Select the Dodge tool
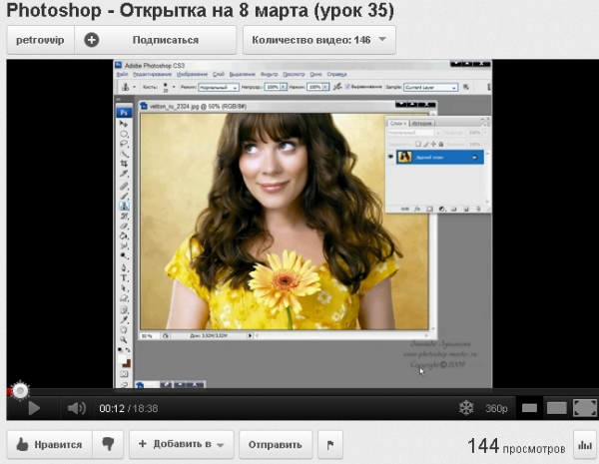 coord(124,255)
